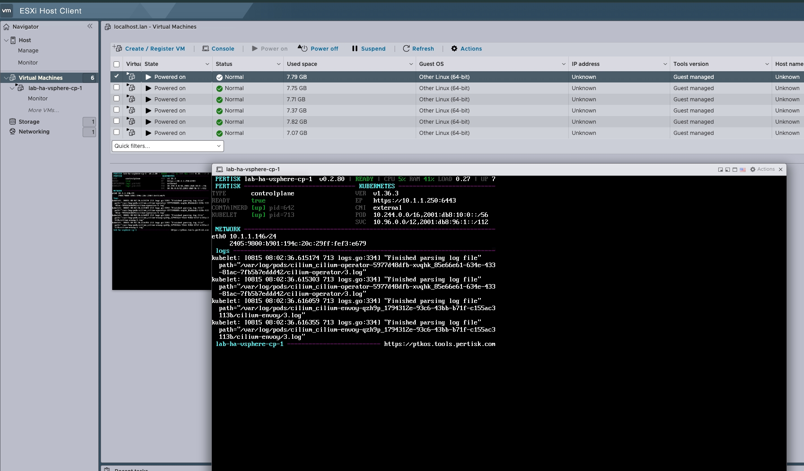
Task: Click the lab-ha-vsphere-cp-1 VM icon in tree
Action: pos(20,88)
